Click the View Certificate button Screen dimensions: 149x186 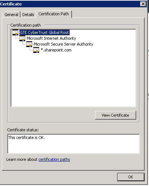point(115,115)
